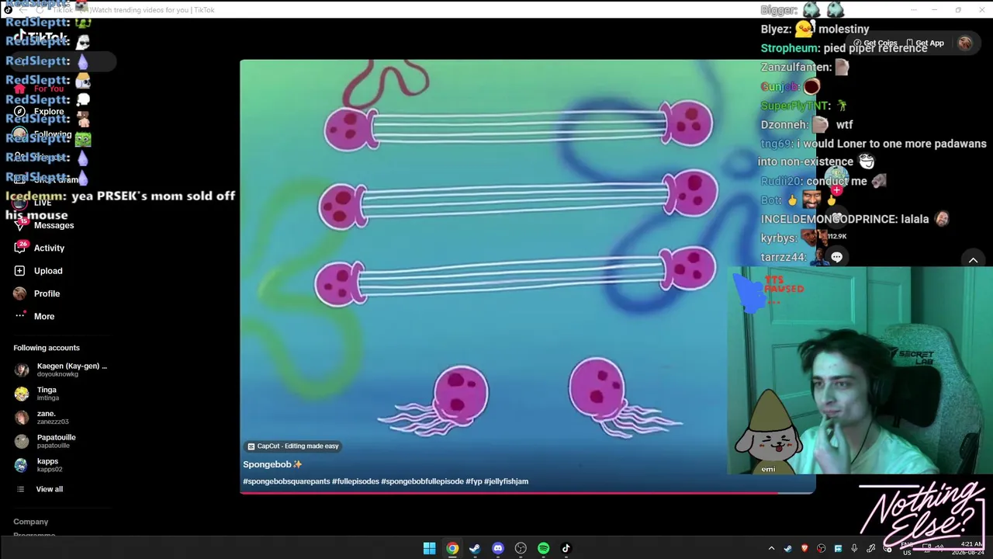The image size is (993, 559).
Task: Open video comments bubble icon
Action: tap(836, 256)
